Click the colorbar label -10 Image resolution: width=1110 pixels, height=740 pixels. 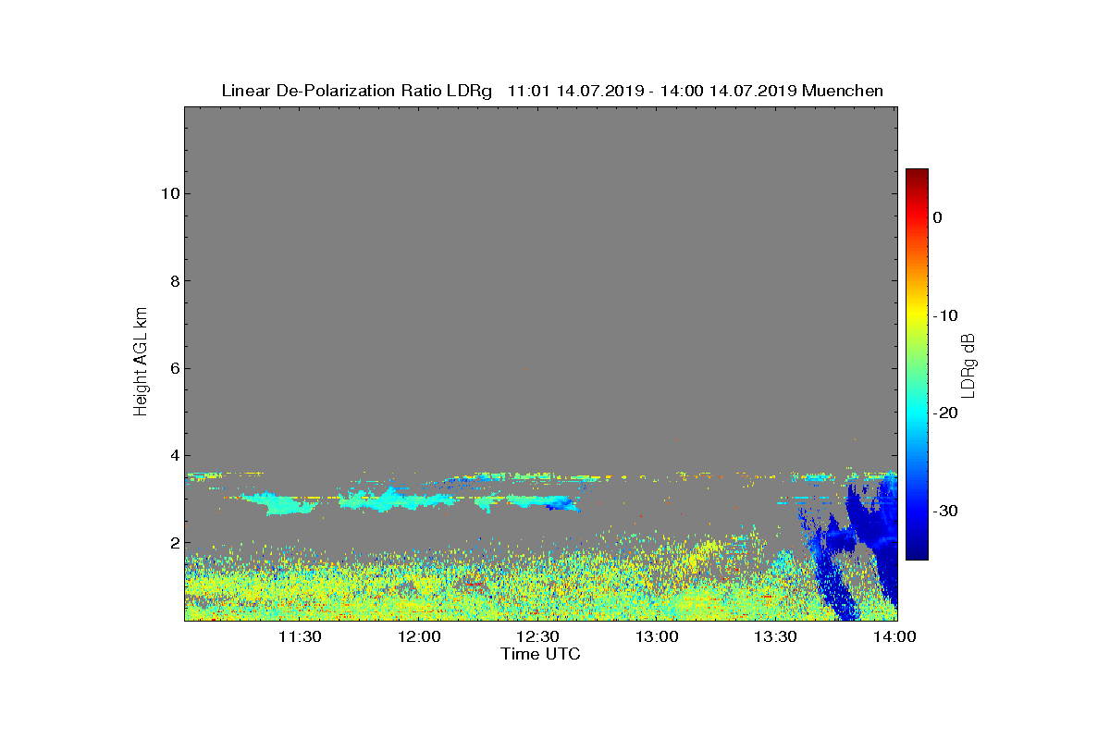point(944,315)
